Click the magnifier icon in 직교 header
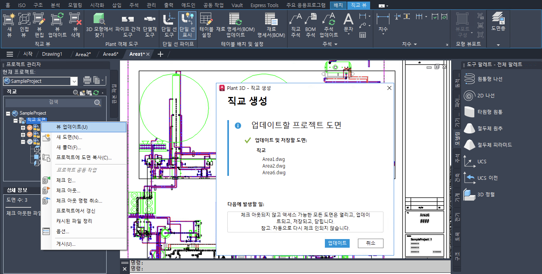This screenshot has width=542, height=274. coord(76,93)
